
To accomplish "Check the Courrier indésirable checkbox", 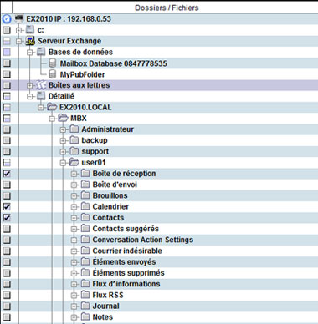I will pyautogui.click(x=7, y=251).
